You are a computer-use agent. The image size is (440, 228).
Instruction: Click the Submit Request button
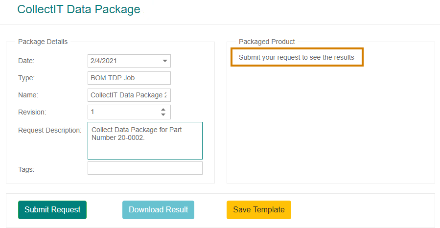click(x=52, y=210)
